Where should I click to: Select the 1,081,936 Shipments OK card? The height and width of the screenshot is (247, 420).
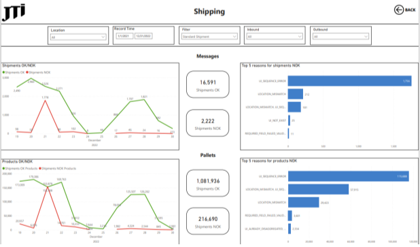click(x=207, y=183)
